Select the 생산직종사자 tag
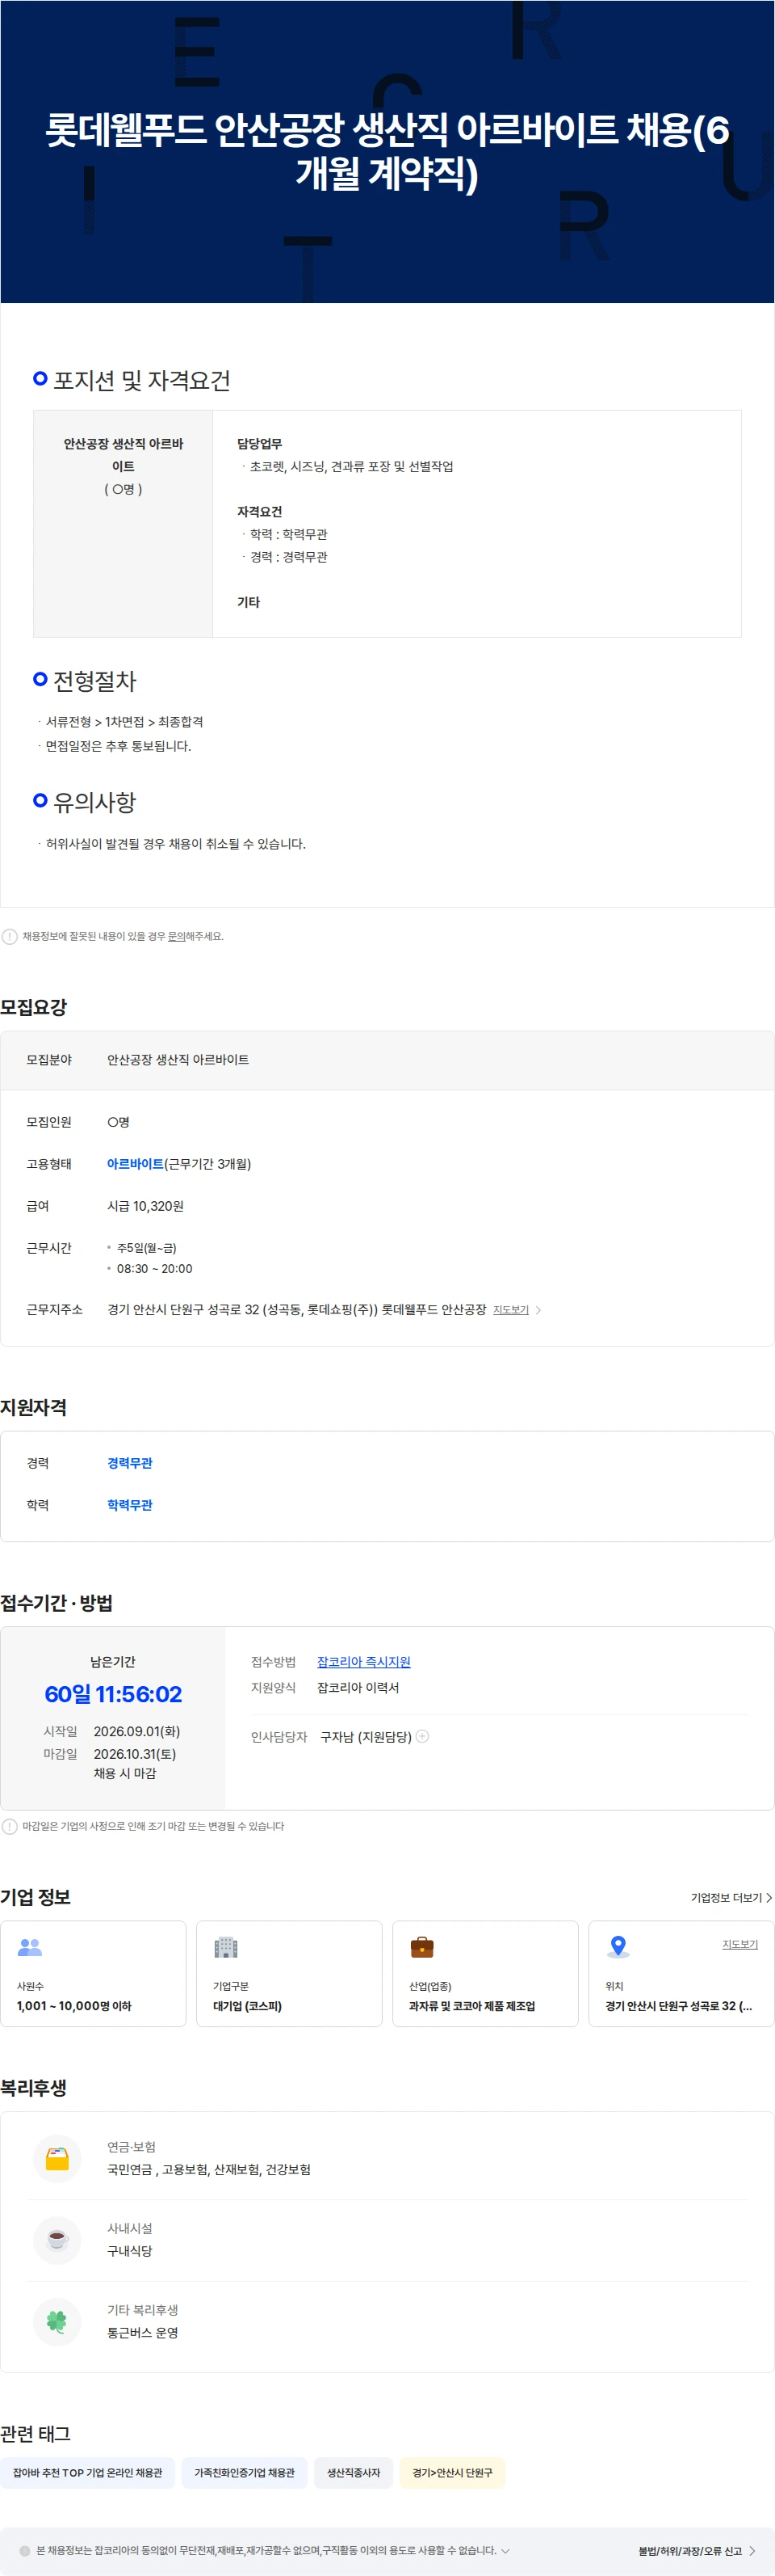The height and width of the screenshot is (2576, 775). (x=354, y=2472)
